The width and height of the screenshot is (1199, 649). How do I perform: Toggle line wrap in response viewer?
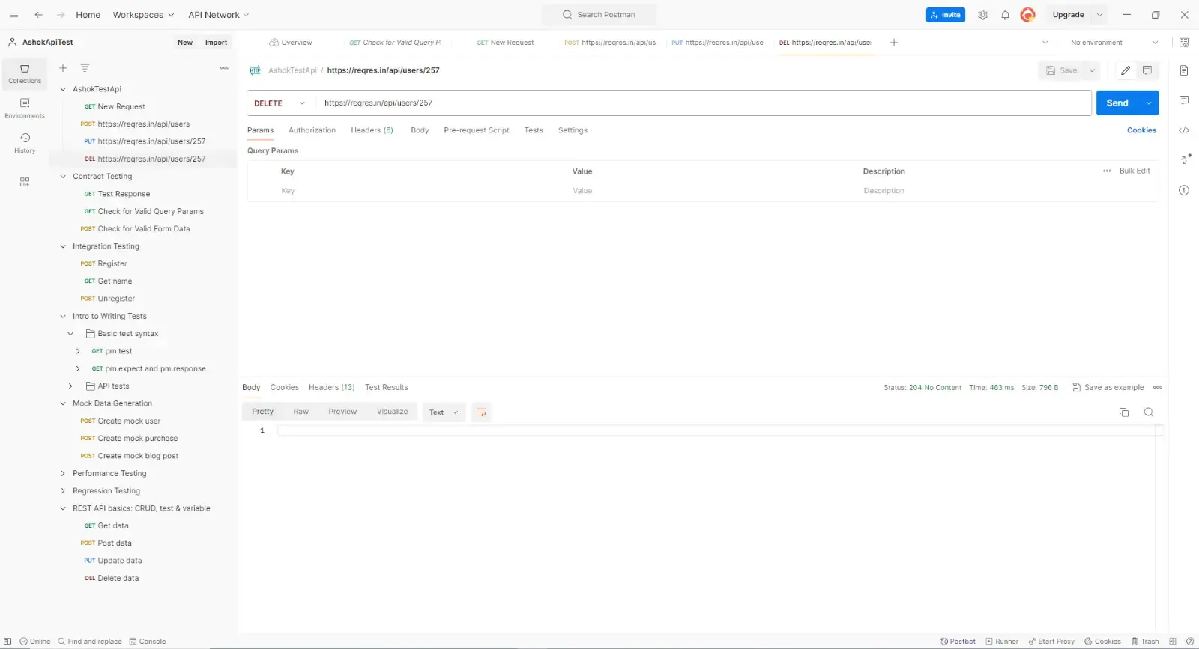481,412
